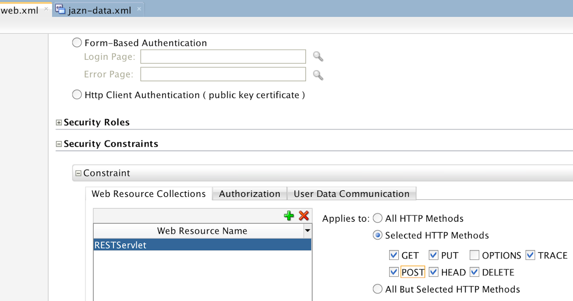Remove the RESTServlet web resource
The width and height of the screenshot is (573, 301).
304,216
